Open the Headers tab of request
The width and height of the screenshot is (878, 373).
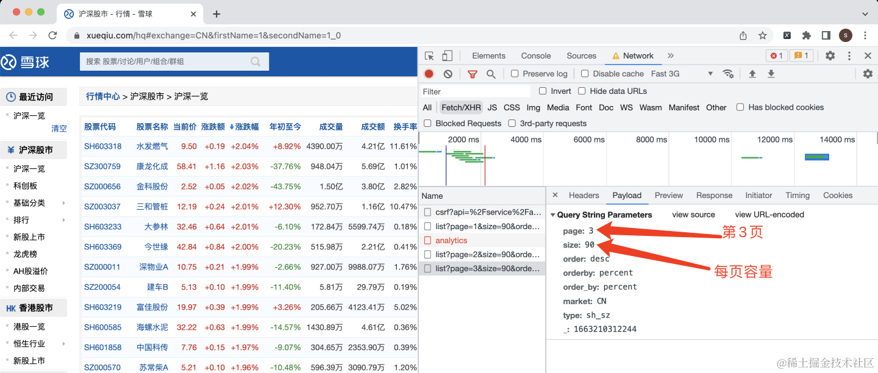pos(584,195)
